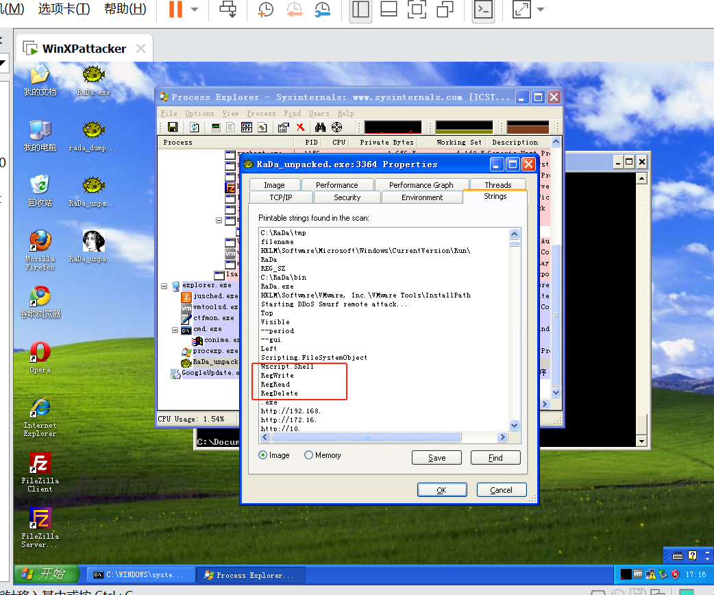Switch to the Environment tab

pyautogui.click(x=422, y=197)
